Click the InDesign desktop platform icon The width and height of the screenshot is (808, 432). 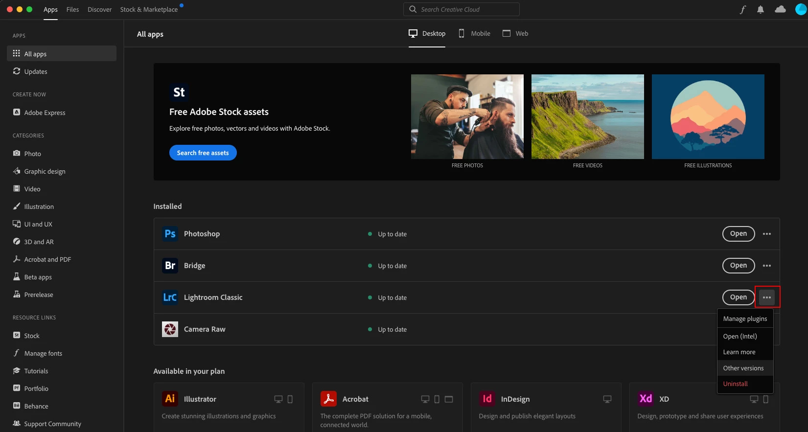pyautogui.click(x=607, y=399)
